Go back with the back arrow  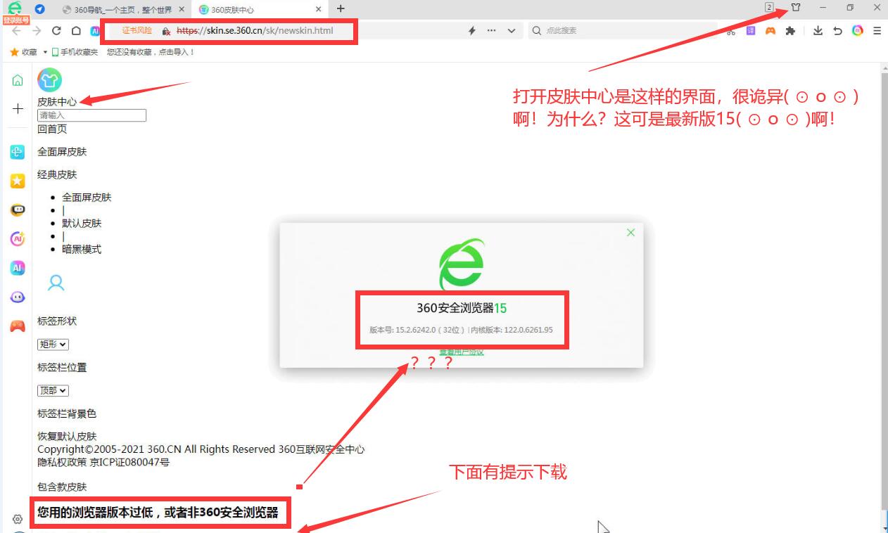pos(17,31)
